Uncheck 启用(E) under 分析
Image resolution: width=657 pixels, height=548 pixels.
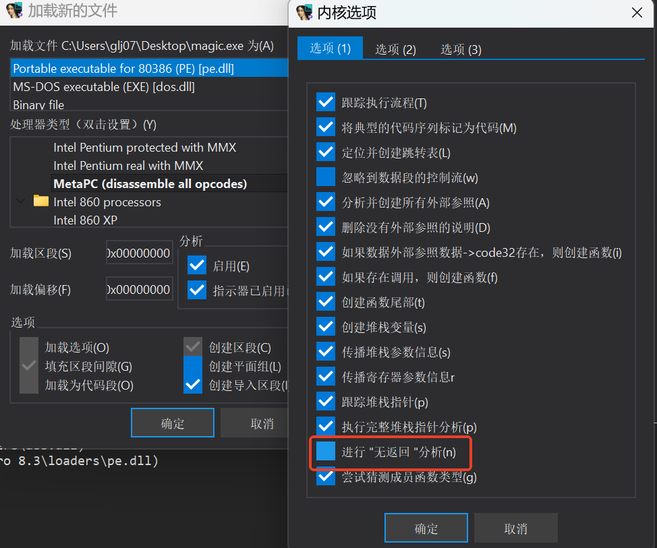pos(197,265)
